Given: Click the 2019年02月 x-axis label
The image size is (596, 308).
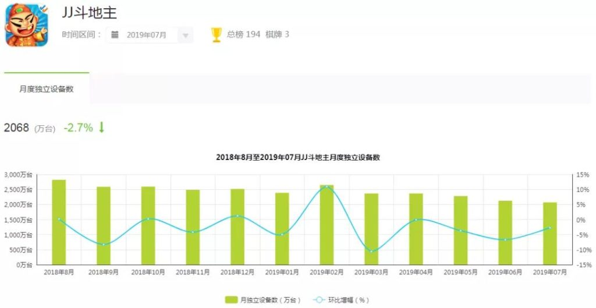Looking at the screenshot, I should 327,272.
